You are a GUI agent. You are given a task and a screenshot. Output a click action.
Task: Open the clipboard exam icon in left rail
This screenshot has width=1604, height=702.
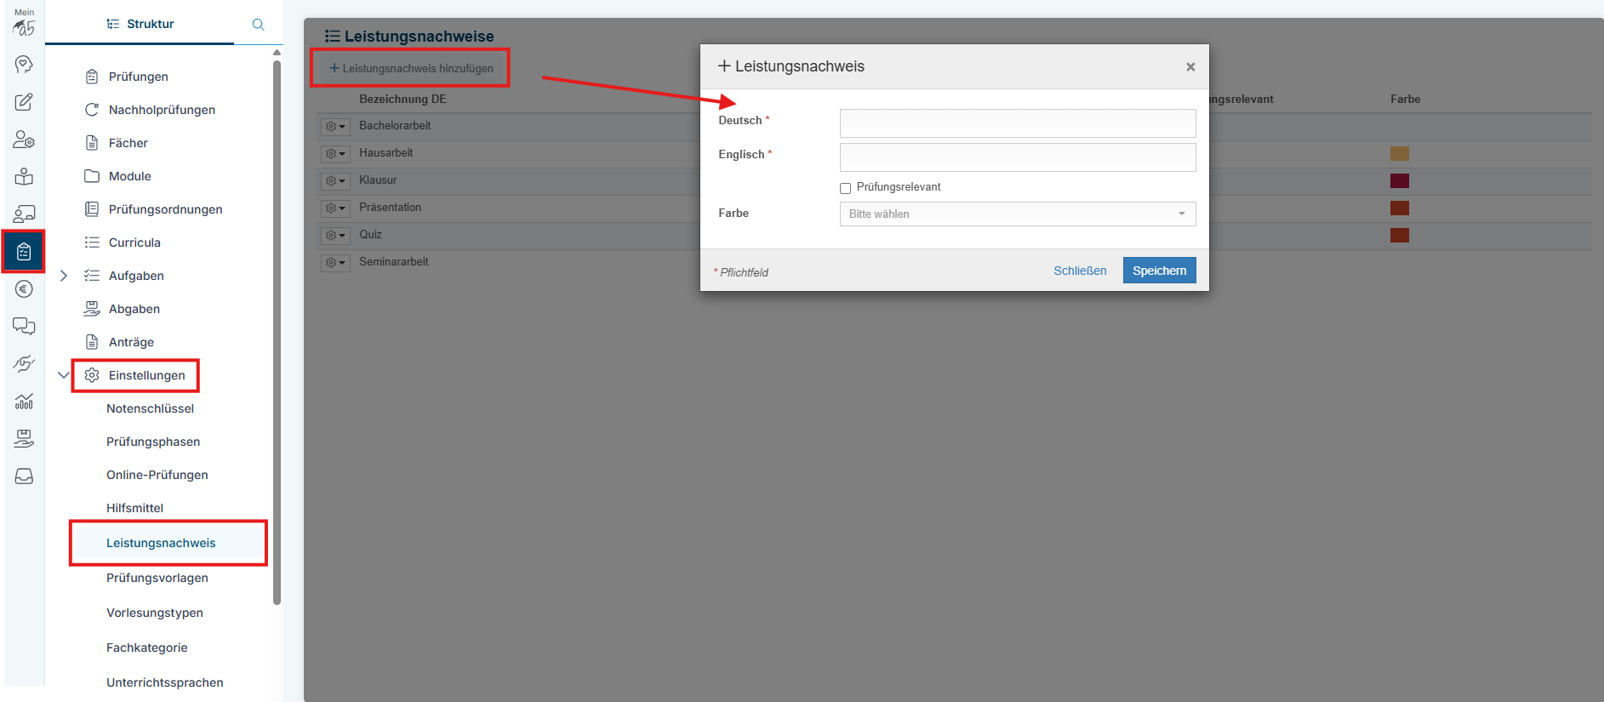(x=24, y=252)
